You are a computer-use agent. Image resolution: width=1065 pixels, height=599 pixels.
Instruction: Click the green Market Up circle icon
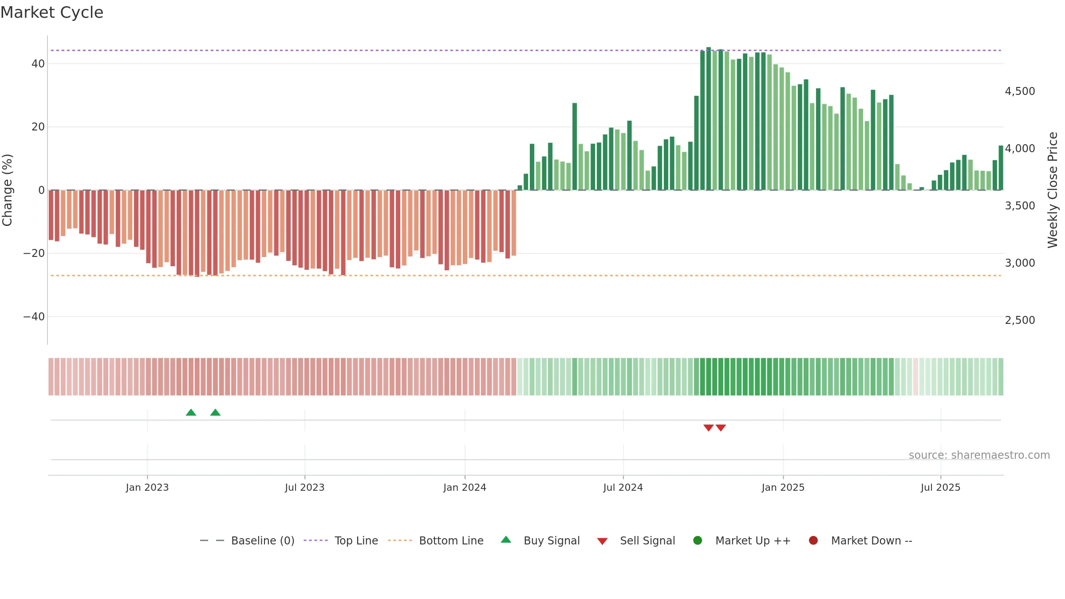click(x=698, y=540)
